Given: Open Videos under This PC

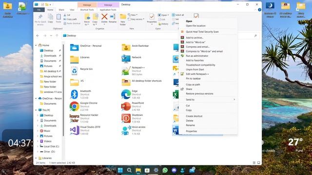Looking at the screenshot, I should coord(47,141).
